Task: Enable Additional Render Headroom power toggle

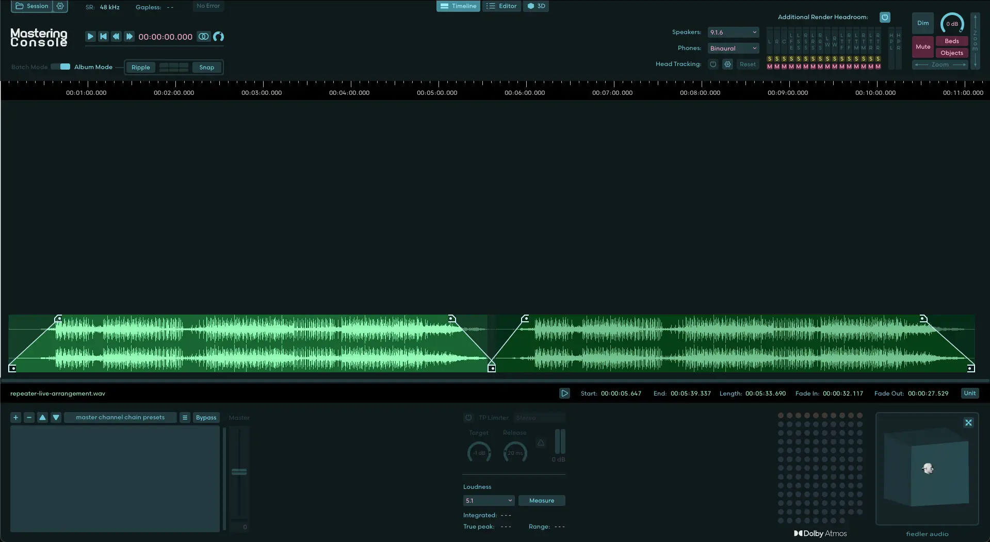Action: 885,17
